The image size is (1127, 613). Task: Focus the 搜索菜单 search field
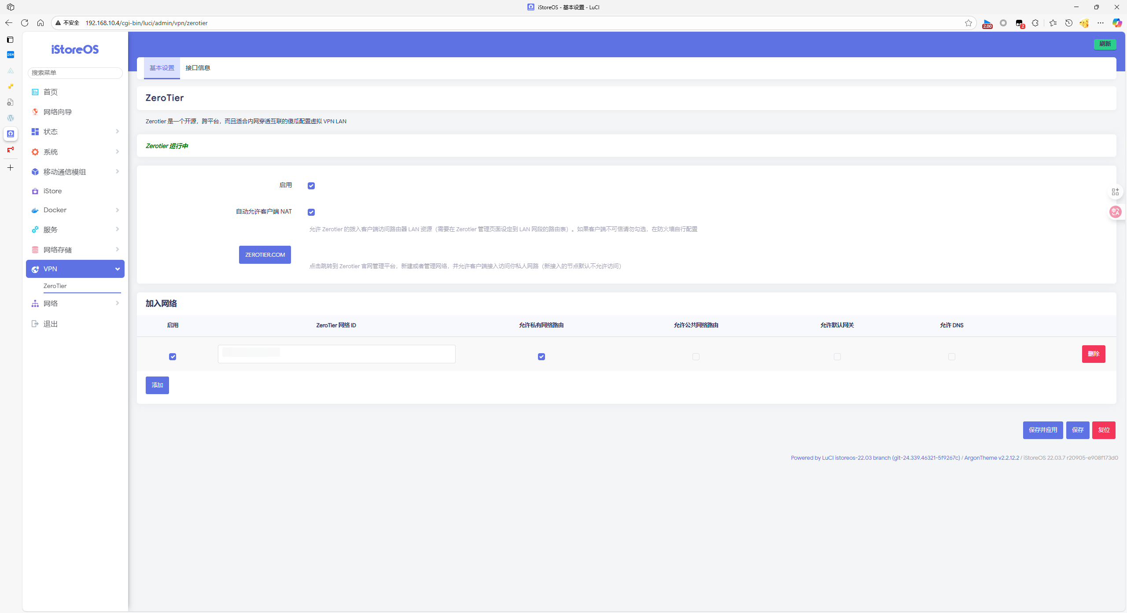click(x=75, y=73)
